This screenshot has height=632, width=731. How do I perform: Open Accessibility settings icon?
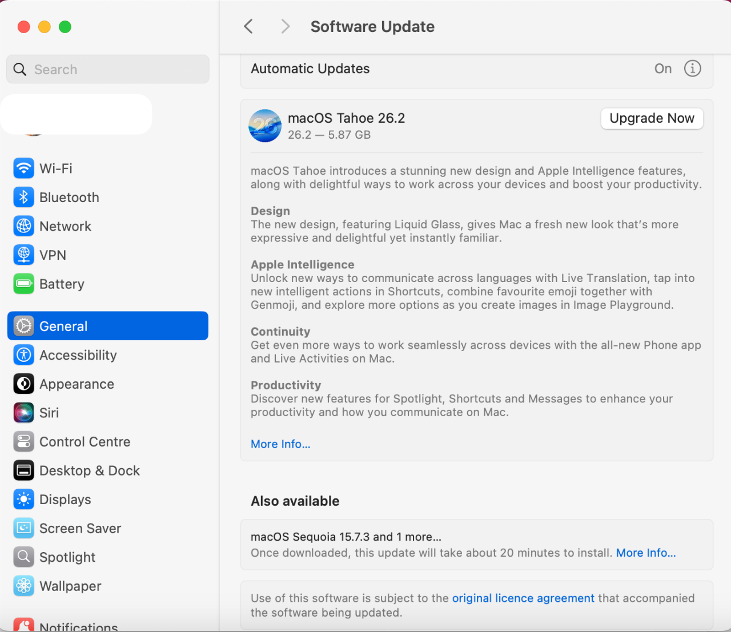pos(23,355)
